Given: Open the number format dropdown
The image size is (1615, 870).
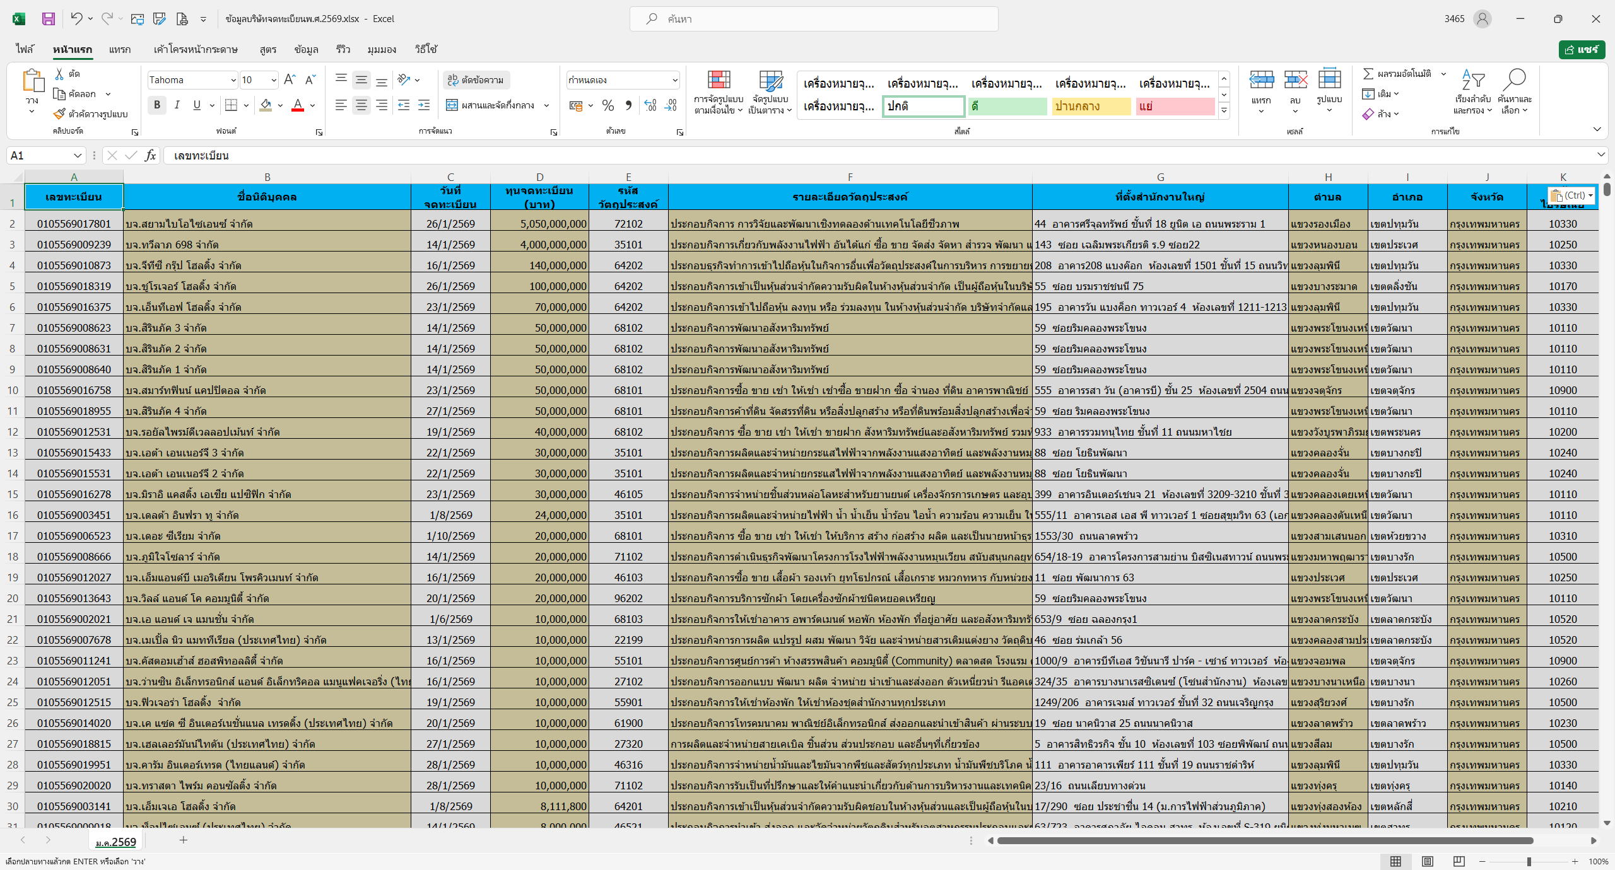Looking at the screenshot, I should point(674,80).
